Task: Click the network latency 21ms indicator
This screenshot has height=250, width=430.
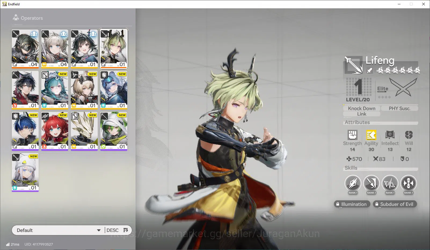Action: (13, 244)
